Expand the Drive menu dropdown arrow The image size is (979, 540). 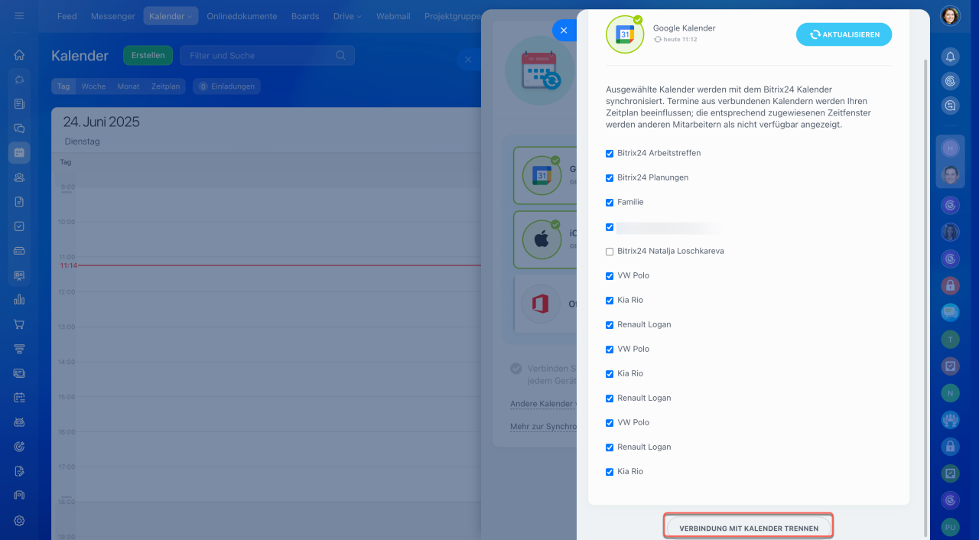[x=359, y=17]
